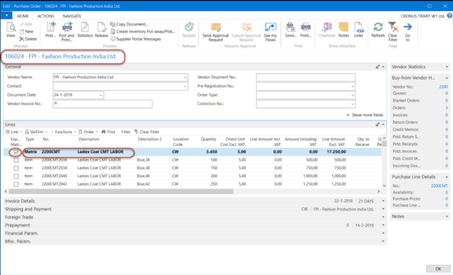Image resolution: width=453 pixels, height=275 pixels.
Task: Open Supplier Portal Messages
Action: [136, 39]
